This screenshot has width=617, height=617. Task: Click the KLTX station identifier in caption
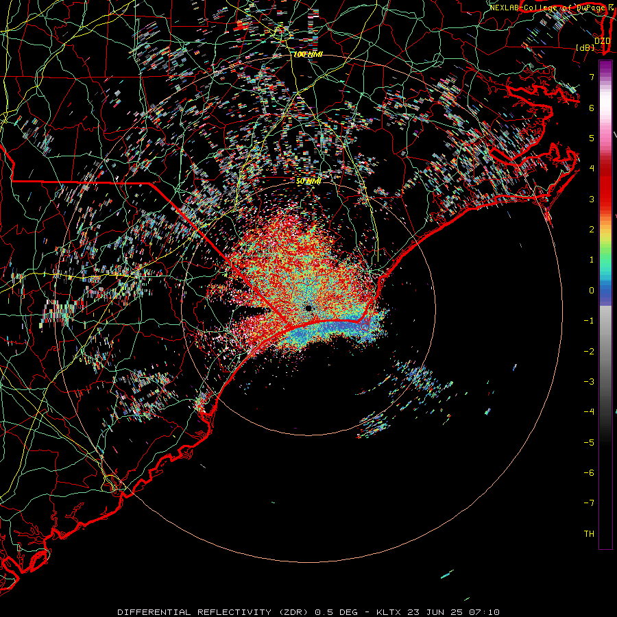tap(389, 612)
